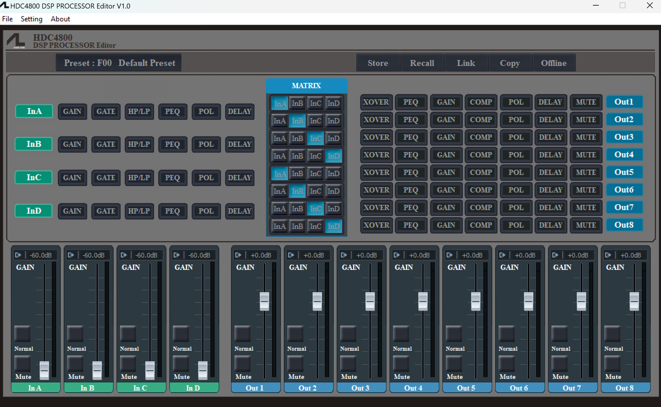This screenshot has height=407, width=661.
Task: Open the About menu
Action: (x=60, y=19)
